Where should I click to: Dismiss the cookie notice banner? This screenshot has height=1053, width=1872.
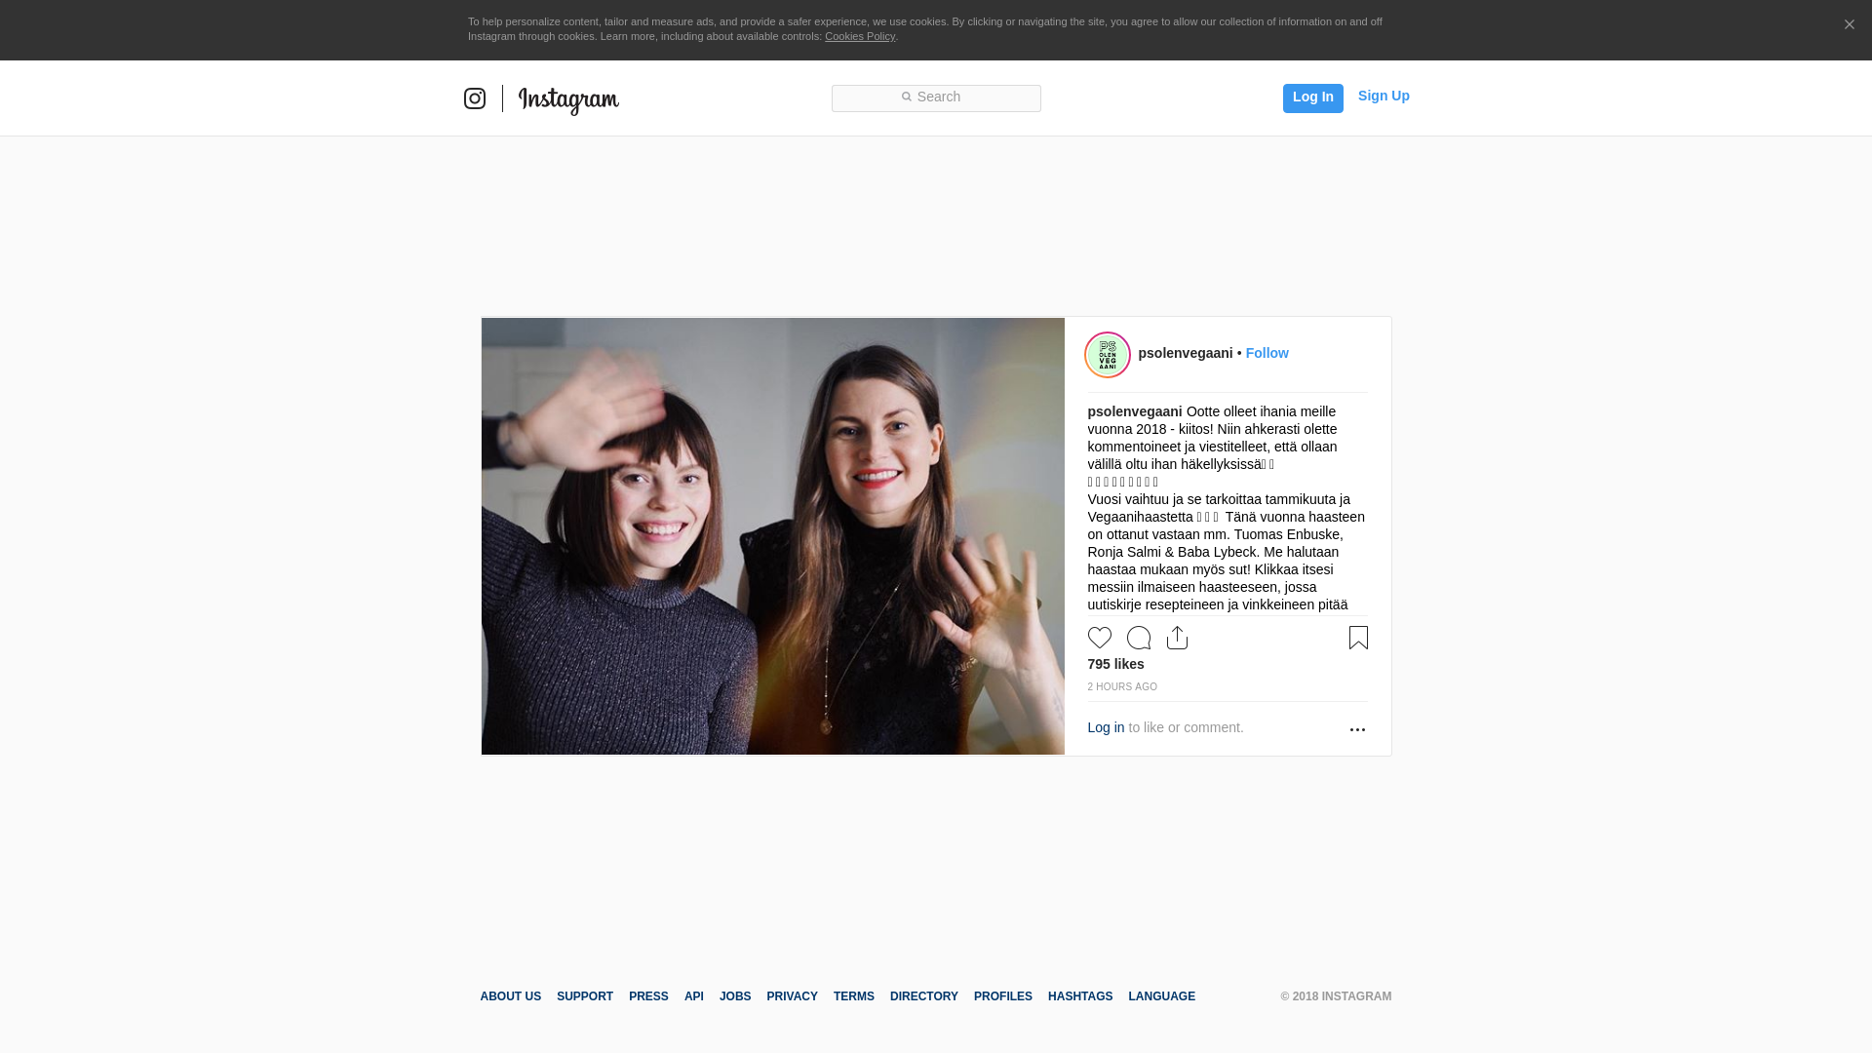[x=1849, y=24]
